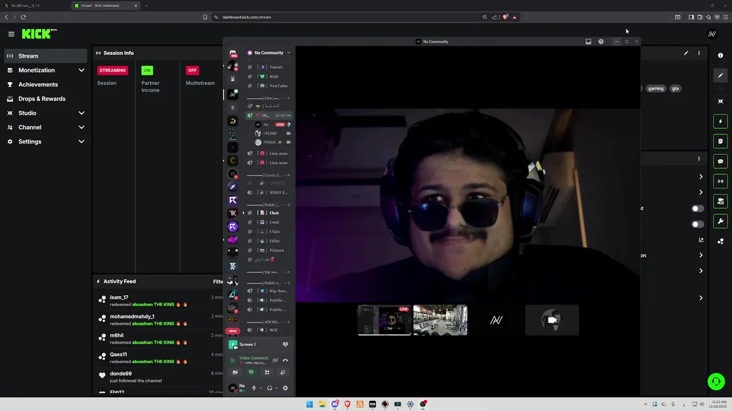Open Discord inbox icon in title bar
The height and width of the screenshot is (411, 732).
click(588, 42)
